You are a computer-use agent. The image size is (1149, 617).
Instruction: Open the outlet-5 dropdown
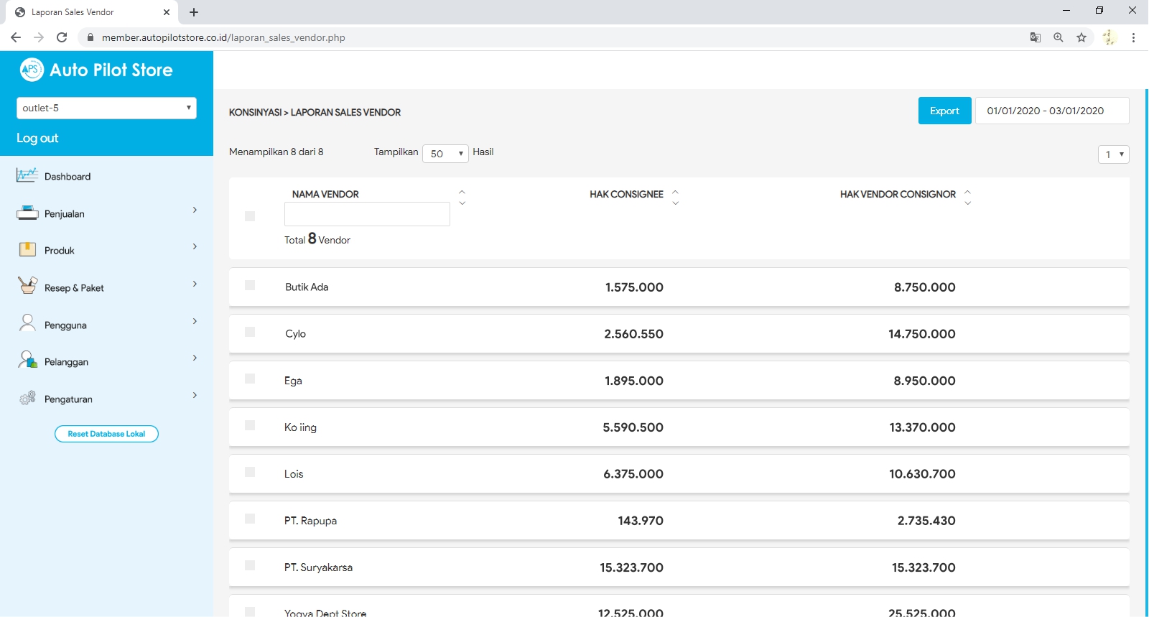106,108
